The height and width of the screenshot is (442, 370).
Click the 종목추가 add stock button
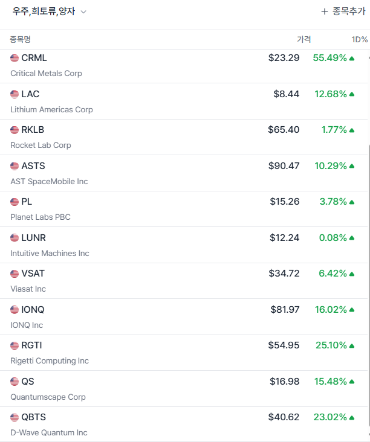343,11
